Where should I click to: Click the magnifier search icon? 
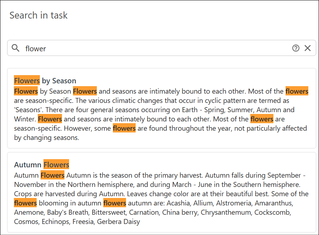[x=15, y=48]
